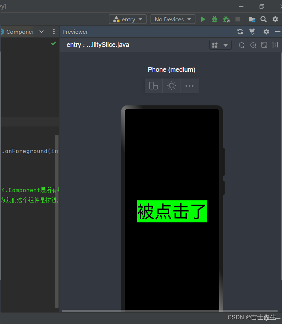Open IDE settings gear in top toolbar
The width and height of the screenshot is (282, 324).
[275, 19]
